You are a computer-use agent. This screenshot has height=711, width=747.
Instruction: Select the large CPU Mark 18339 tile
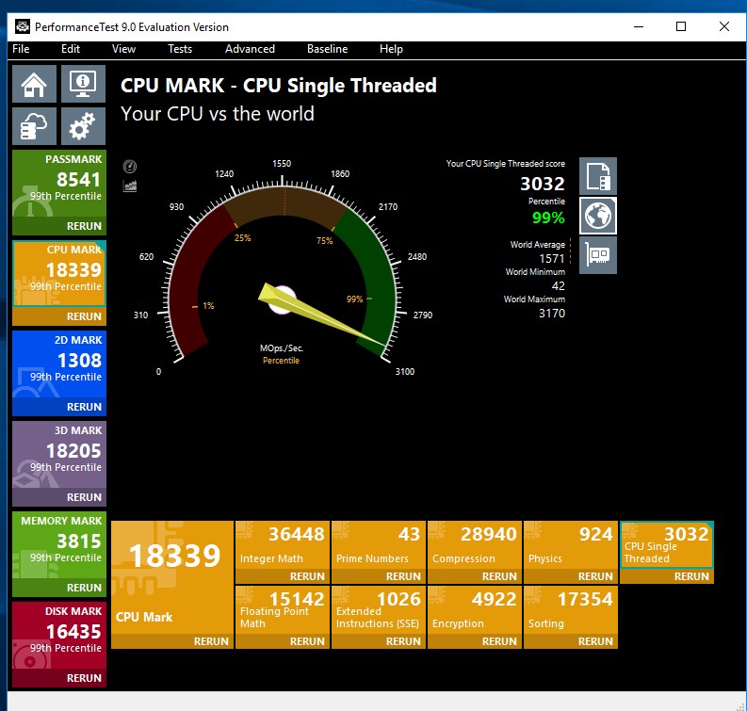click(172, 577)
